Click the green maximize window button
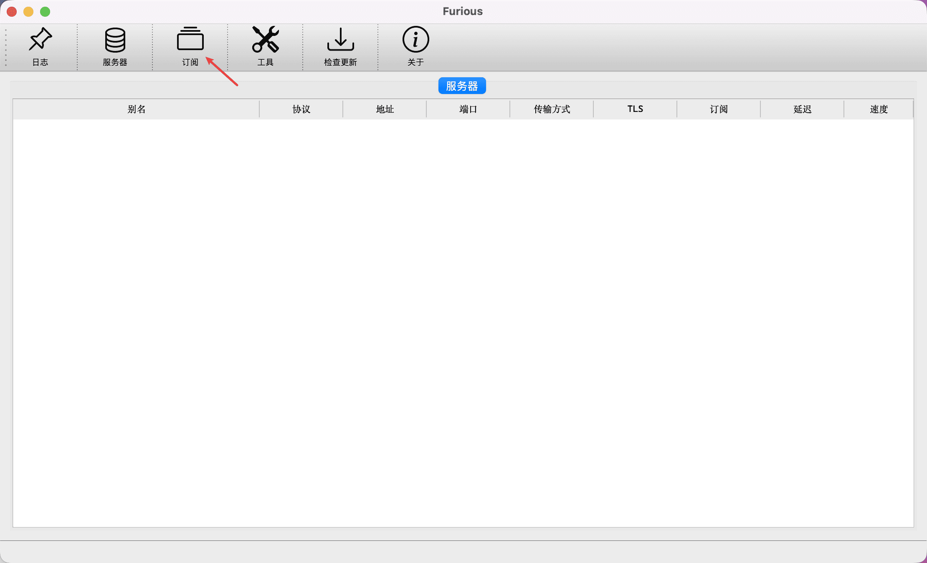The height and width of the screenshot is (563, 927). click(45, 12)
